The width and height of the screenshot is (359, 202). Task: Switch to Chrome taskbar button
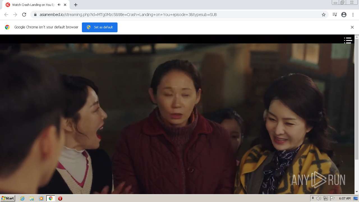tap(50, 198)
